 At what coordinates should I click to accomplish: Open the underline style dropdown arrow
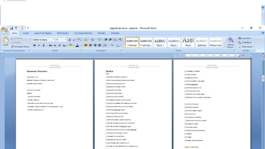click(47, 45)
